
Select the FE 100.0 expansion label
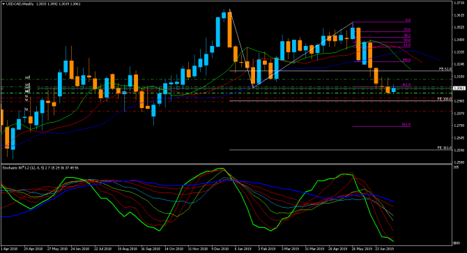point(445,99)
